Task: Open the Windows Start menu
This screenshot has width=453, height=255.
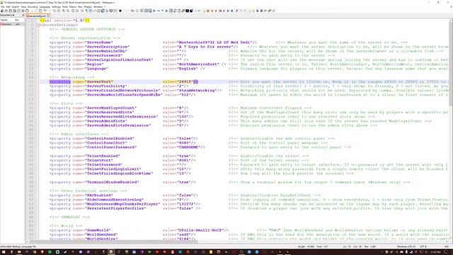Action: coord(4,252)
